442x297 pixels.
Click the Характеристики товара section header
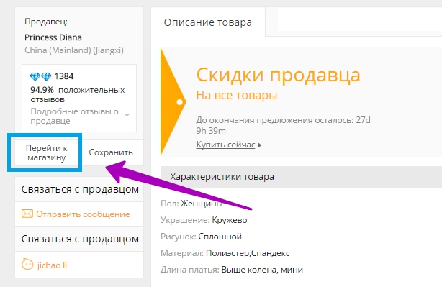point(222,177)
